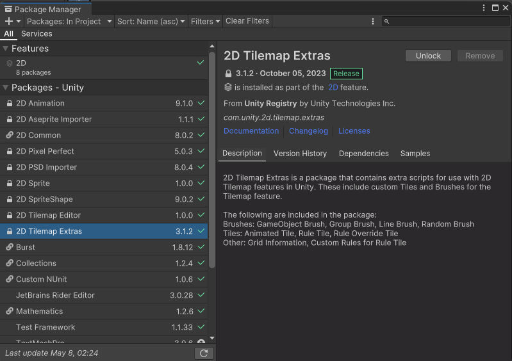
Task: Click the lock icon beside version 3.1.2
Action: (x=228, y=74)
